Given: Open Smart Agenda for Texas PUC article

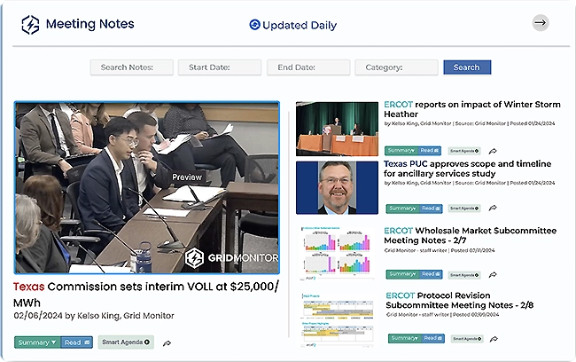Looking at the screenshot, I should pyautogui.click(x=464, y=209).
